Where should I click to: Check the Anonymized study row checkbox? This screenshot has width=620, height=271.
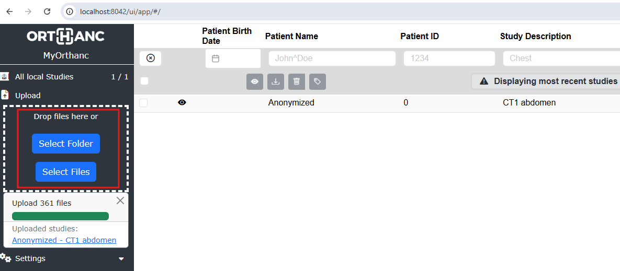[143, 103]
